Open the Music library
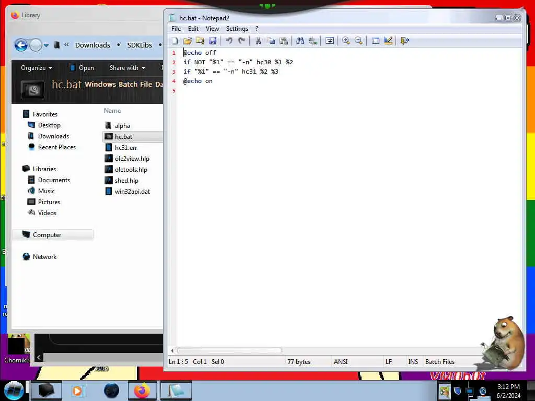 (x=46, y=191)
